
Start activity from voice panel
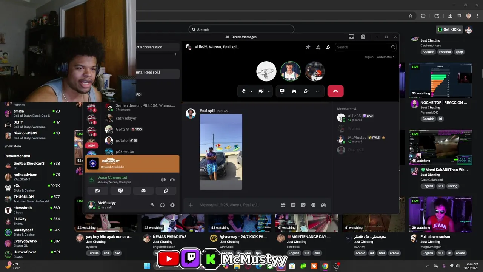tap(143, 191)
